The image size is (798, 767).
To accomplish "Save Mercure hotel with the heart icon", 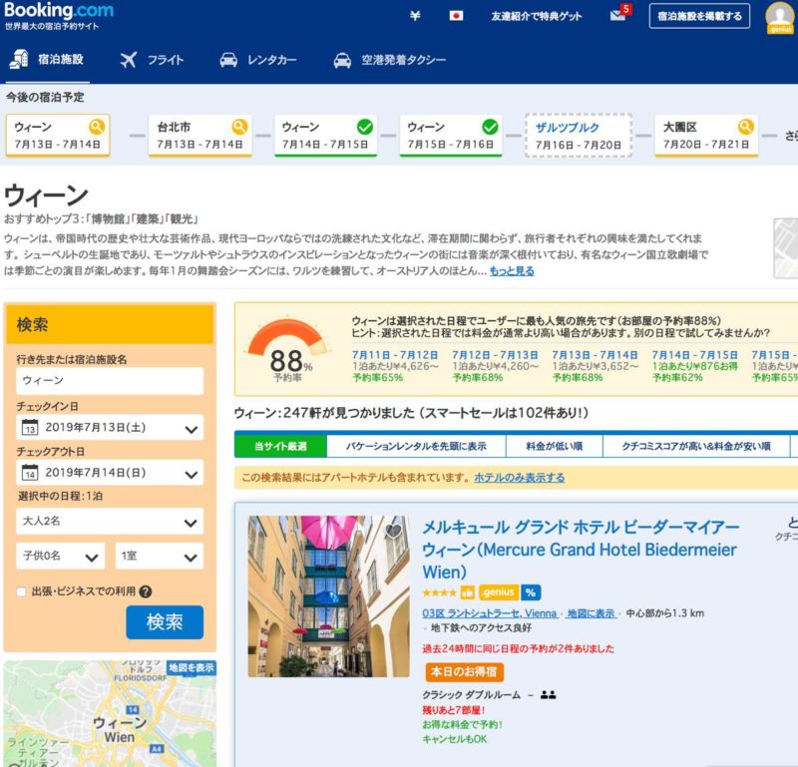I will coord(393,531).
